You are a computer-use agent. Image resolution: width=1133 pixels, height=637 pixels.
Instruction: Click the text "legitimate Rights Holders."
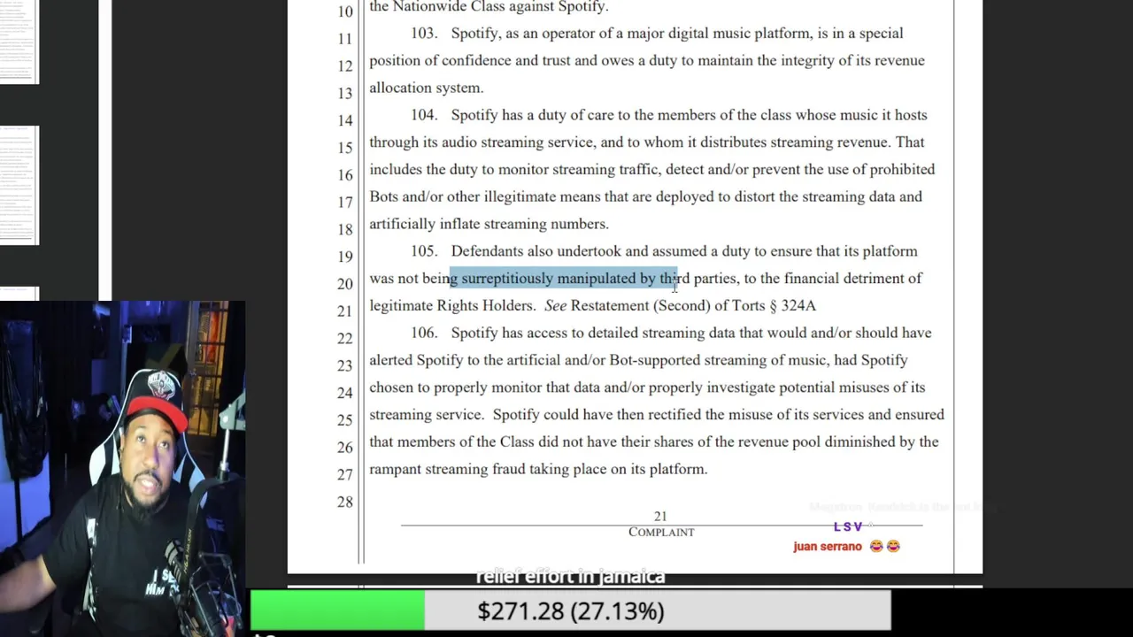452,306
